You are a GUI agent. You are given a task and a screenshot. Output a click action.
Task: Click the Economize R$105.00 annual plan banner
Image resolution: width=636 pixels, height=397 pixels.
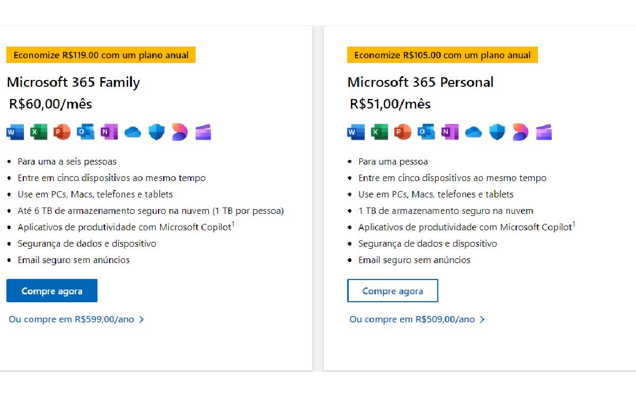(443, 55)
